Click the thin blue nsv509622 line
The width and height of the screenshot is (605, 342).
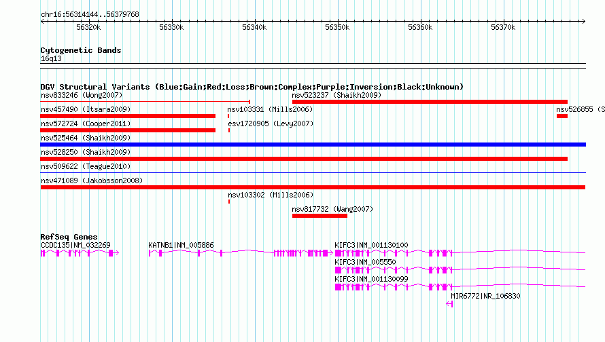(x=313, y=172)
